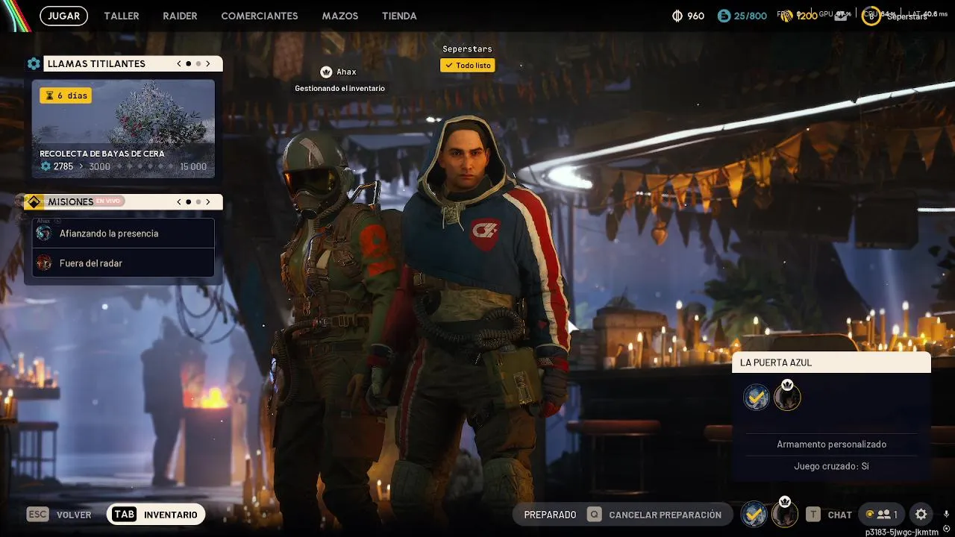This screenshot has width=955, height=537.
Task: Click the La Puerta Azul map header
Action: point(831,362)
